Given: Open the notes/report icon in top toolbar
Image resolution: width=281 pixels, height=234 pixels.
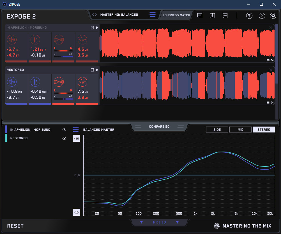Looking at the screenshot, I should tap(200, 16).
